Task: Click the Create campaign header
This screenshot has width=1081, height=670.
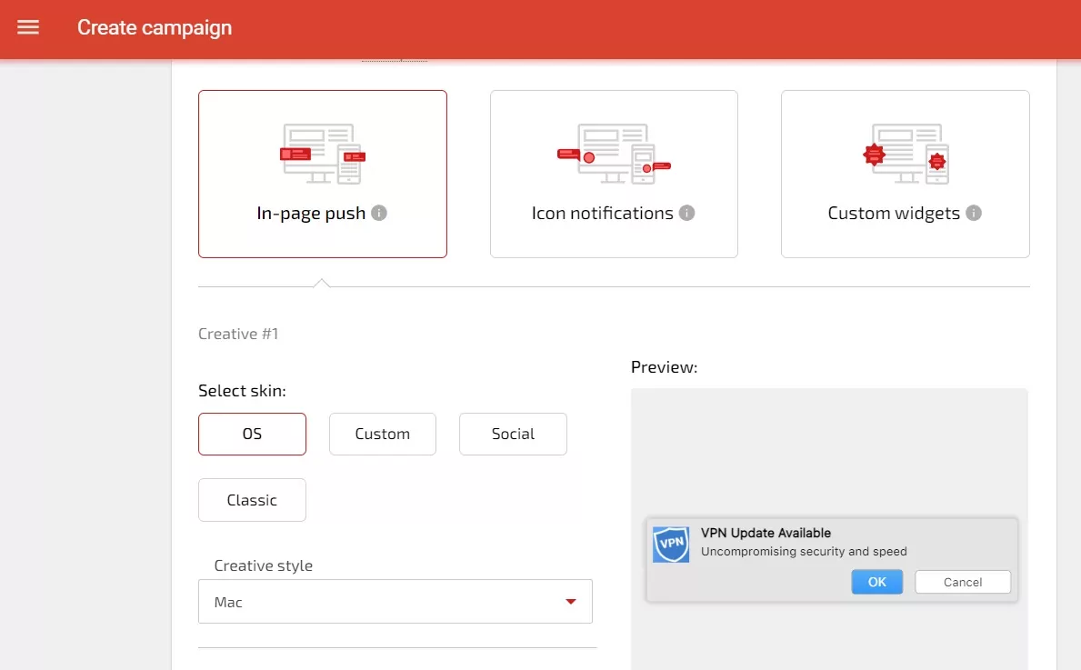Action: click(154, 27)
